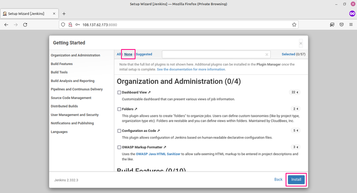Click the insecure connection padlock icon

(71, 25)
